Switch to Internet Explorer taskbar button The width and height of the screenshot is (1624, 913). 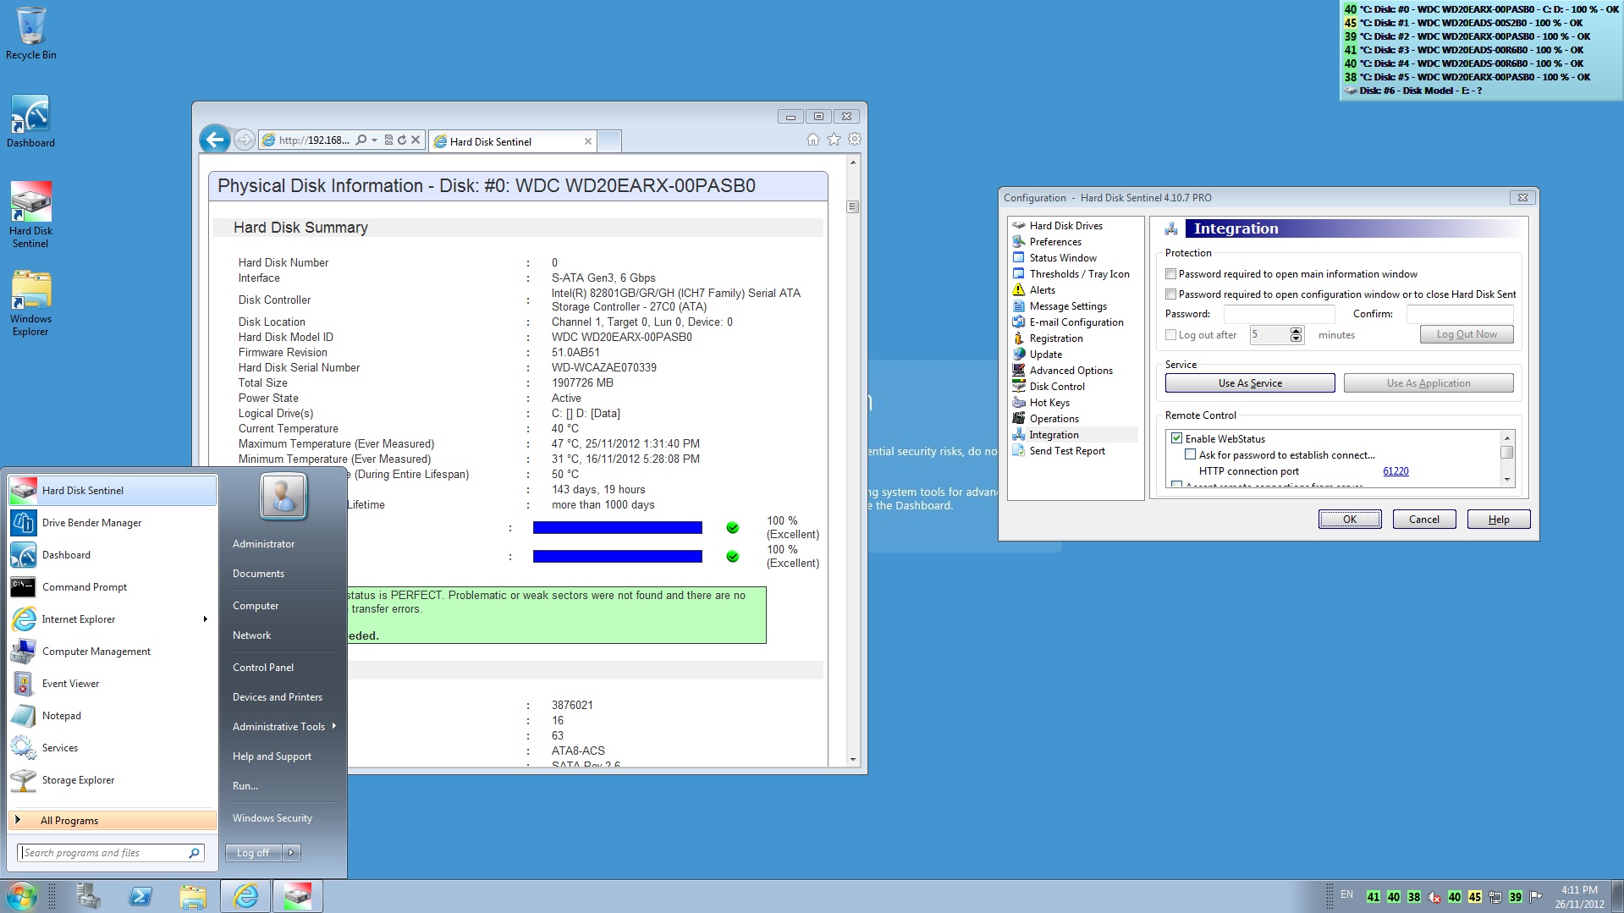(x=245, y=896)
